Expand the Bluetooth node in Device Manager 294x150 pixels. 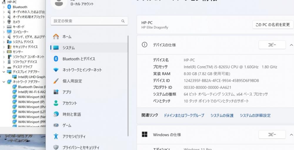[4, 7]
